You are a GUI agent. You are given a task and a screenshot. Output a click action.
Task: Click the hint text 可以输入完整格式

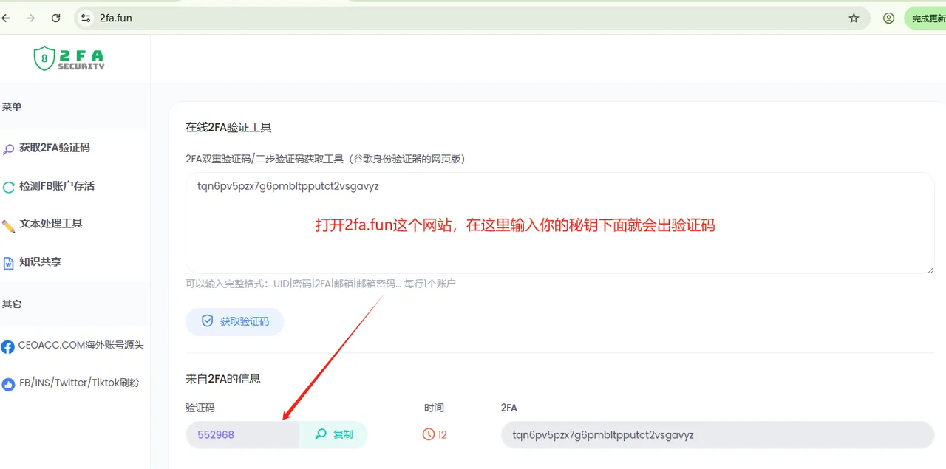point(321,284)
